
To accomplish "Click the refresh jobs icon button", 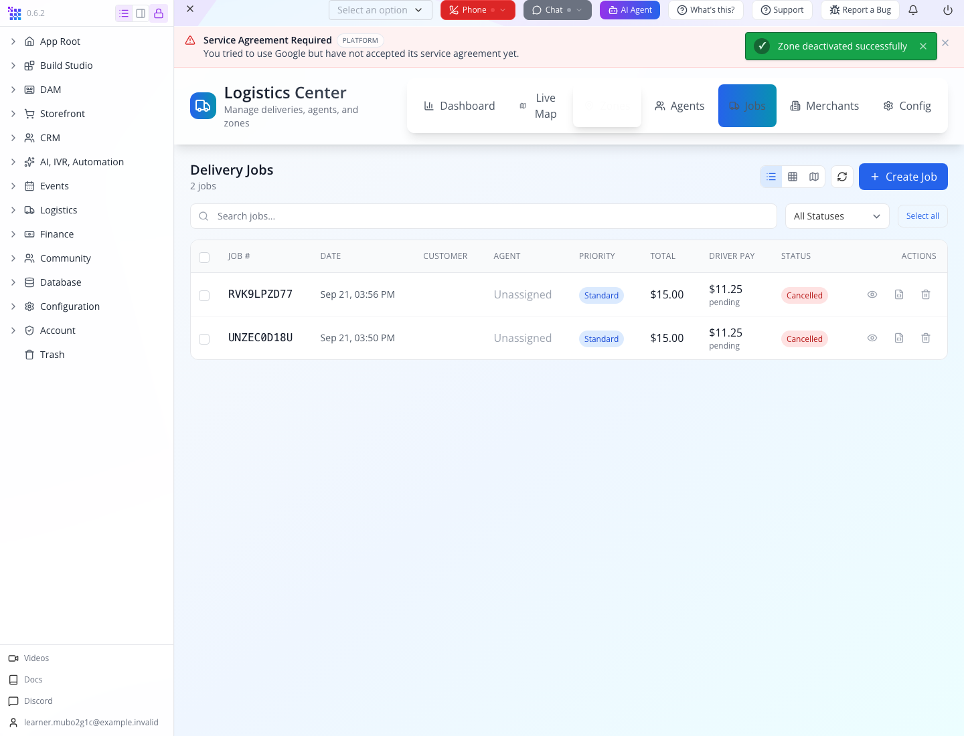I will 842,177.
